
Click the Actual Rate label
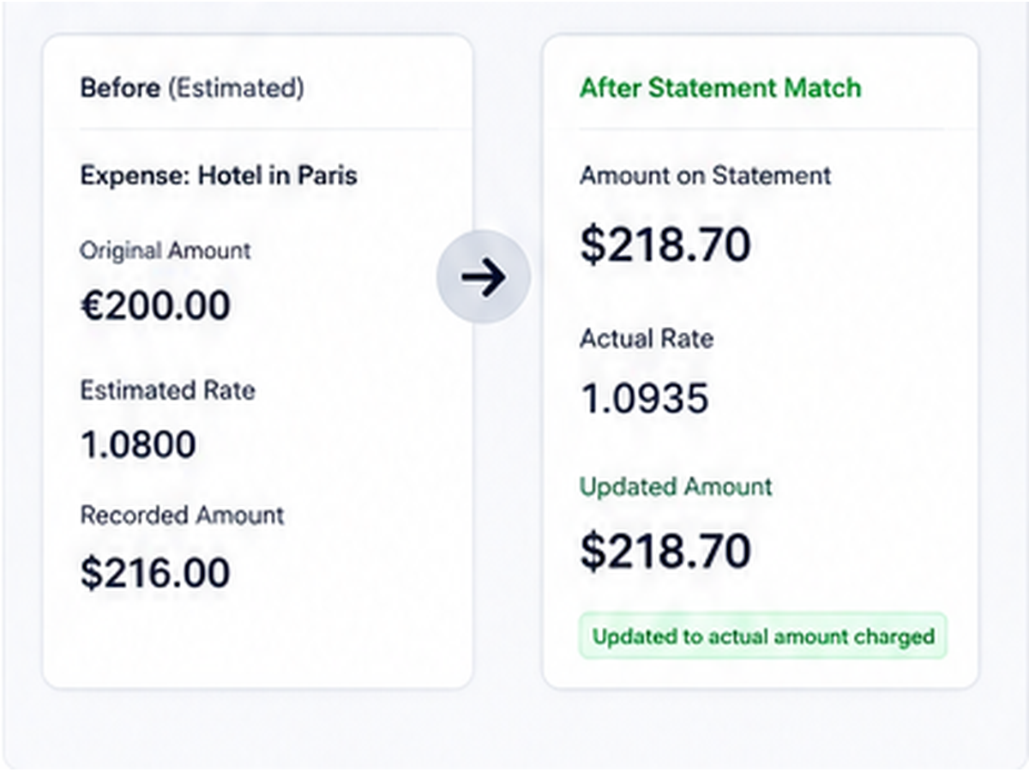[647, 338]
